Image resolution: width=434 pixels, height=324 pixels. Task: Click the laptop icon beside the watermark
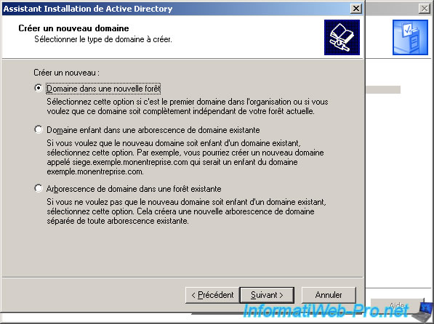(423, 312)
